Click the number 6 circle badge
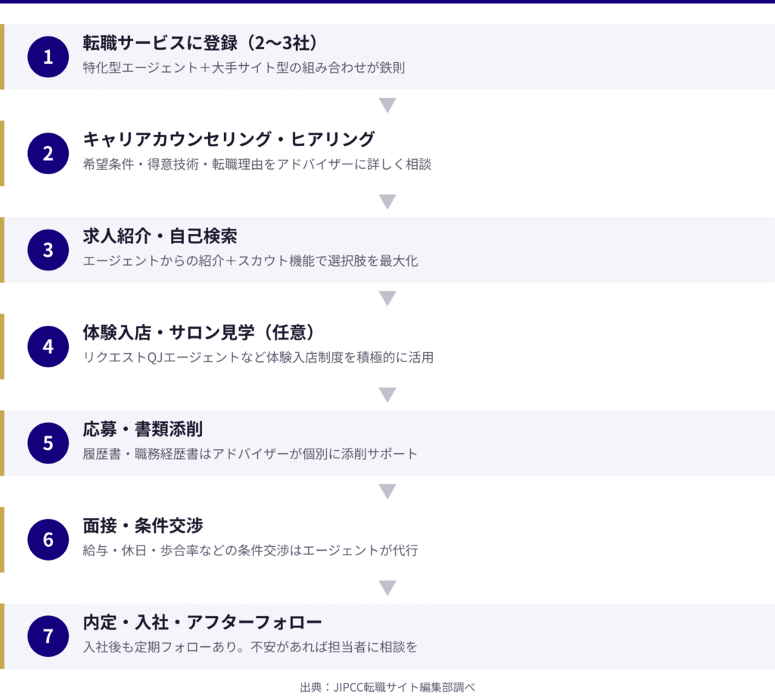Screen dimensions: 775x700 (x=48, y=540)
